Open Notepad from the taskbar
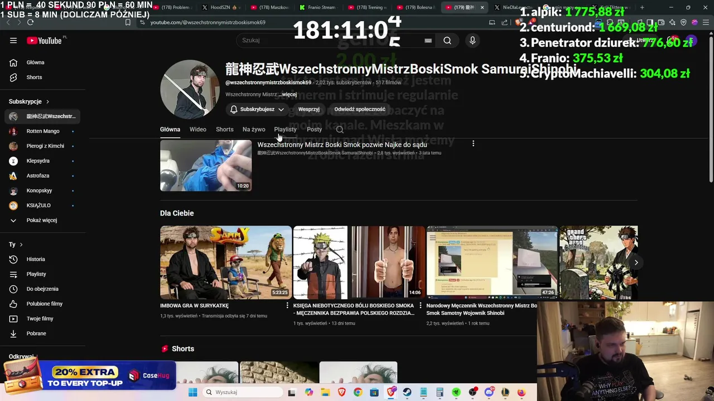This screenshot has height=401, width=714. tap(424, 392)
